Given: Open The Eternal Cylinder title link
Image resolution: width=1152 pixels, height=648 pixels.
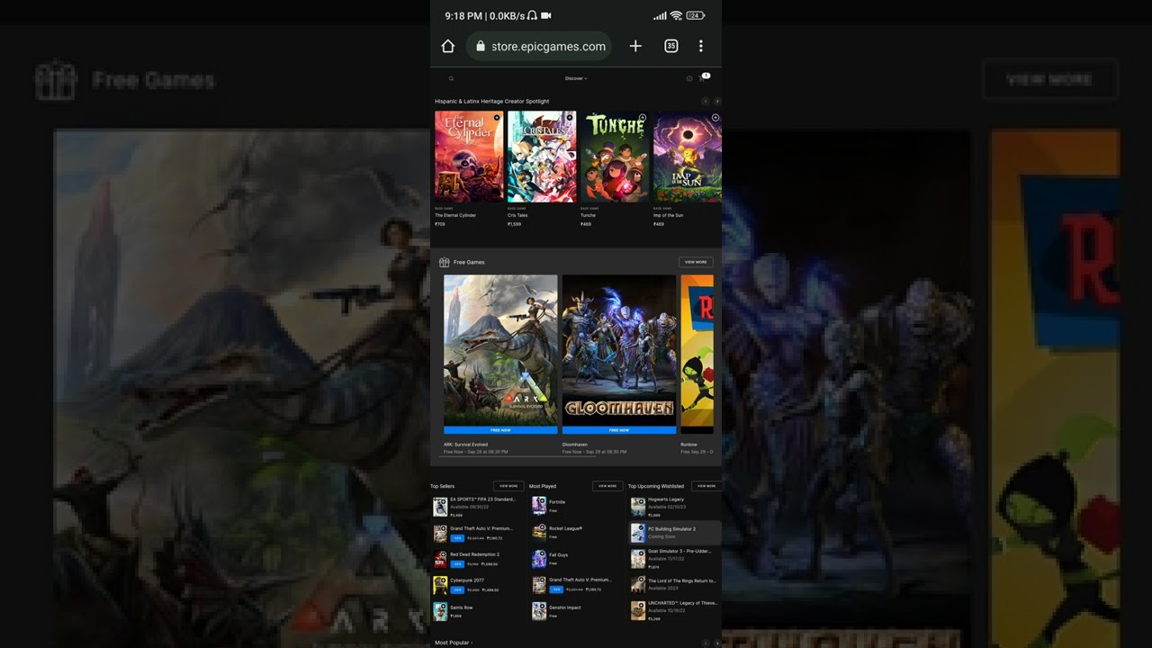Looking at the screenshot, I should 455,215.
